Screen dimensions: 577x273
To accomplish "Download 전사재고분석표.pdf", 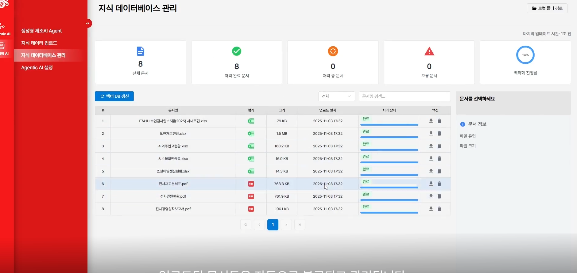I will coord(431,184).
